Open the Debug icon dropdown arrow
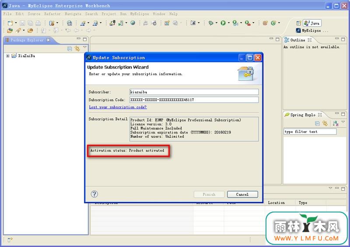This screenshot has height=247, width=350. pos(216,23)
